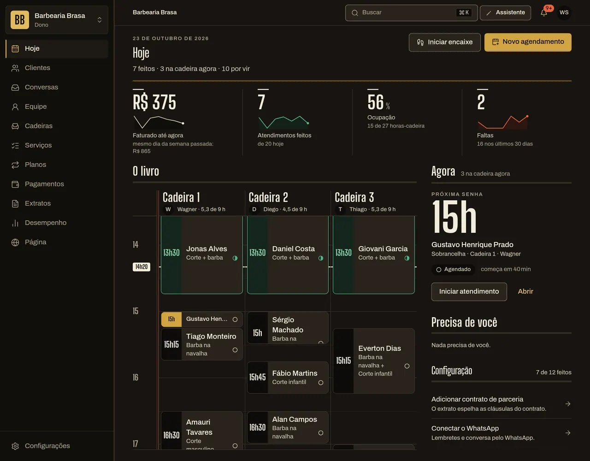Open the Pagamentos wallet icon

[x=15, y=184]
